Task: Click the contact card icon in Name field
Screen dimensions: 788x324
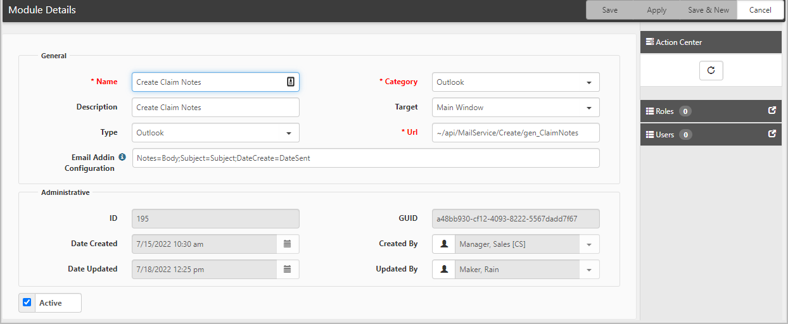Action: tap(290, 82)
